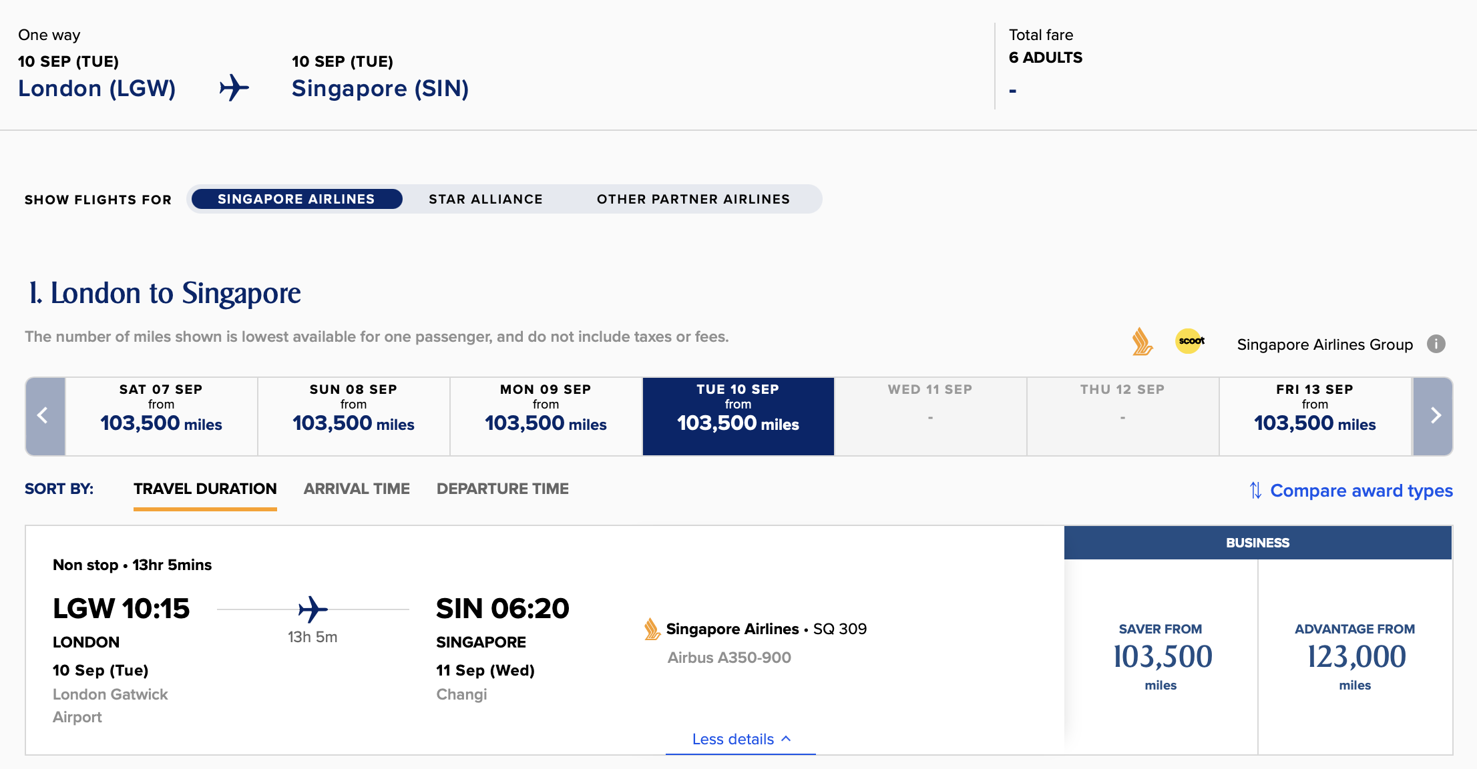
Task: Click the Singapore Airlines logo next to SQ 309
Action: pyautogui.click(x=652, y=629)
